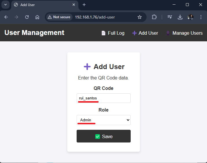Screen dimensions: 207x163
Task: Open the Full Log page
Action: (113, 33)
